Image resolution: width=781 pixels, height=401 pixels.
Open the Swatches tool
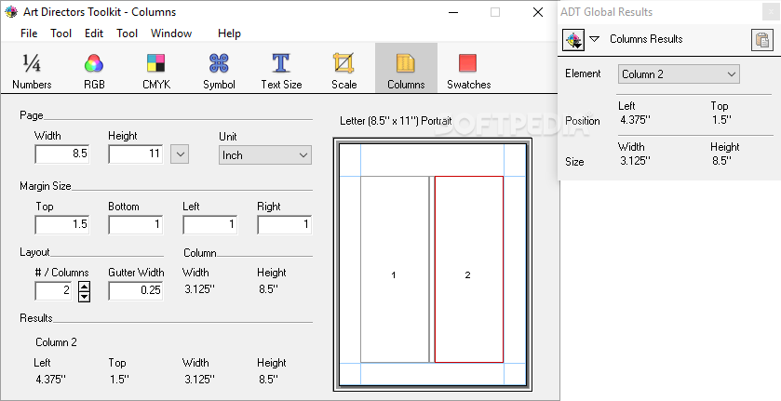[469, 72]
